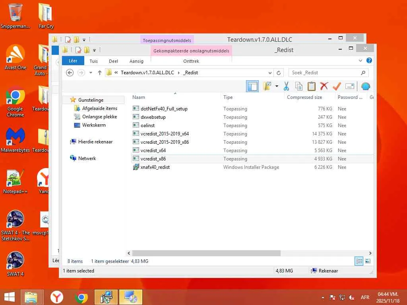Open the blue Help question mark
Image resolution: width=407 pixels, height=305 pixels.
(369, 60)
